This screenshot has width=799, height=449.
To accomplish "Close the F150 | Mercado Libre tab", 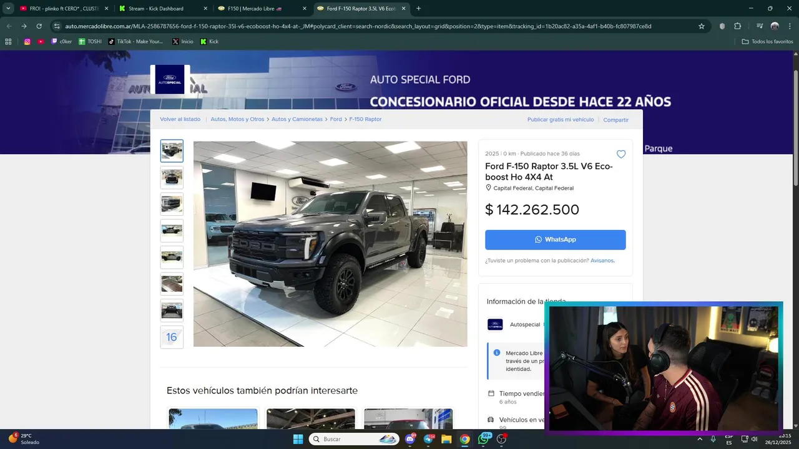I will coord(305,9).
